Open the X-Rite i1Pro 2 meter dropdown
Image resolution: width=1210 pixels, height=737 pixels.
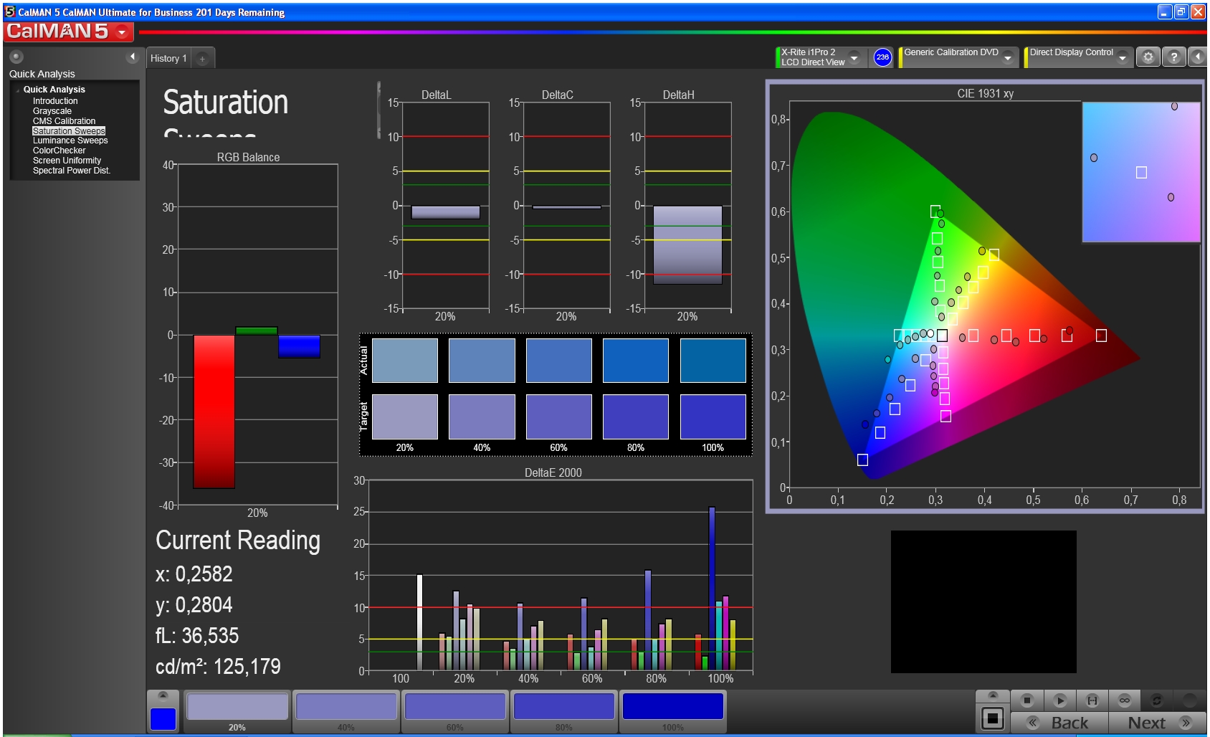[x=854, y=58]
